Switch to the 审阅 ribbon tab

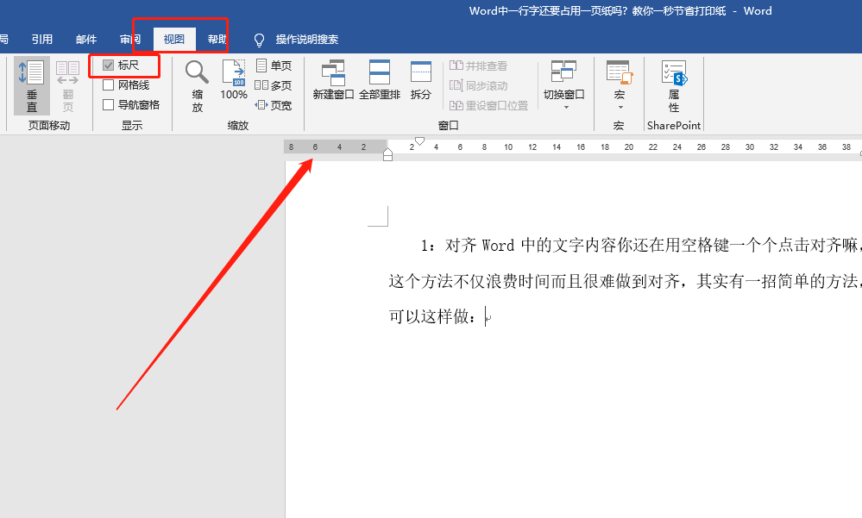[x=129, y=38]
